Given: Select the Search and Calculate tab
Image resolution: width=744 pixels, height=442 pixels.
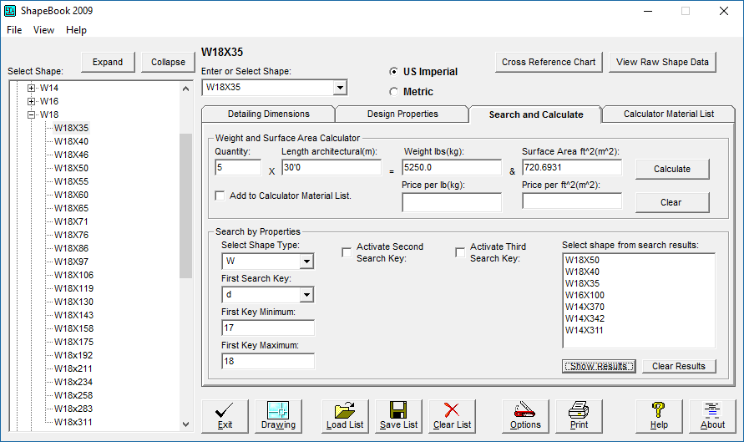Looking at the screenshot, I should coord(536,114).
